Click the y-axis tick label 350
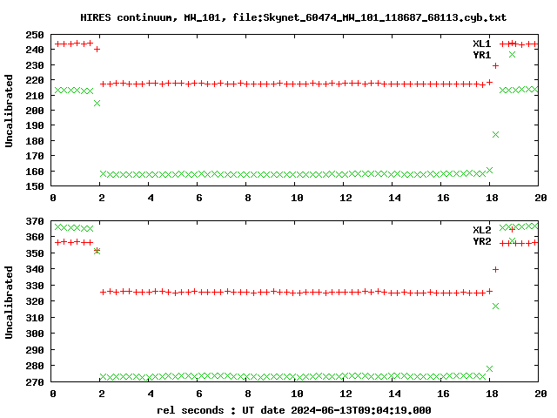This screenshot has width=557, height=418. click(x=35, y=253)
